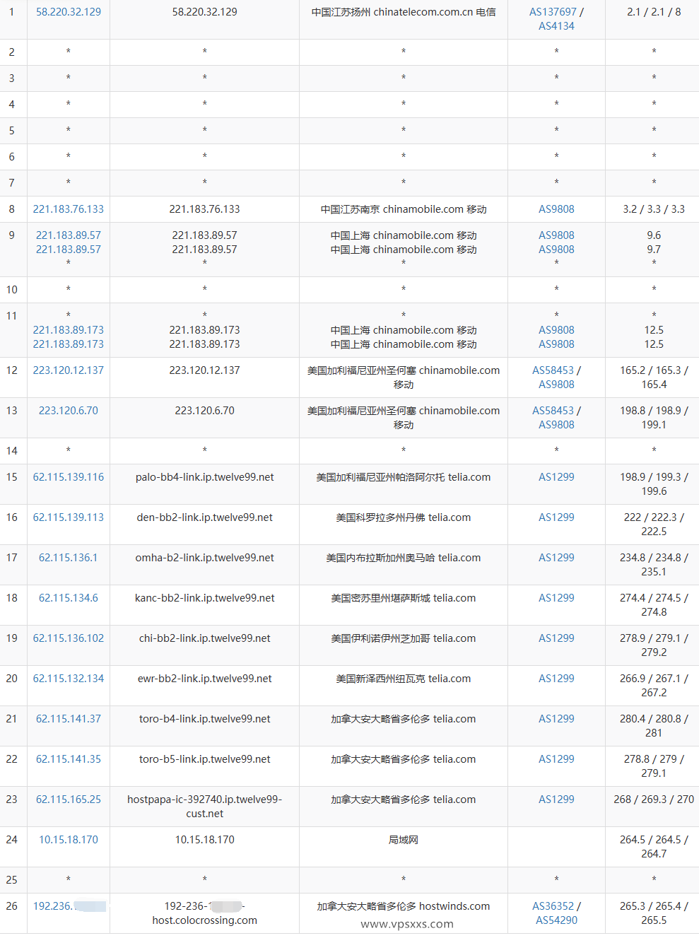Select host.colocrossing.com hostname text
Image resolution: width=699 pixels, height=943 pixels.
pos(205,920)
